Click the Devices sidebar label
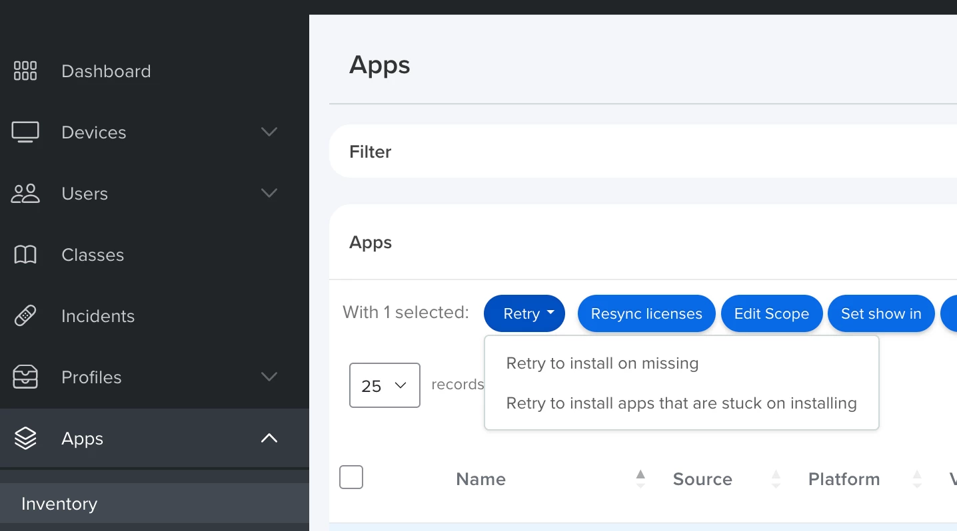 point(94,132)
